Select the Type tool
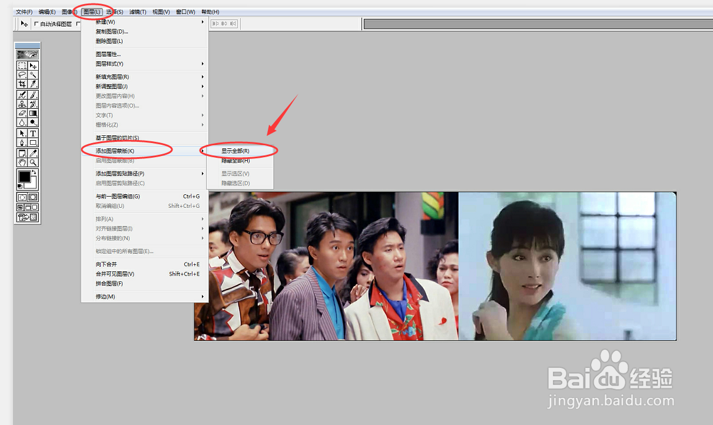The image size is (713, 425). pos(34,135)
